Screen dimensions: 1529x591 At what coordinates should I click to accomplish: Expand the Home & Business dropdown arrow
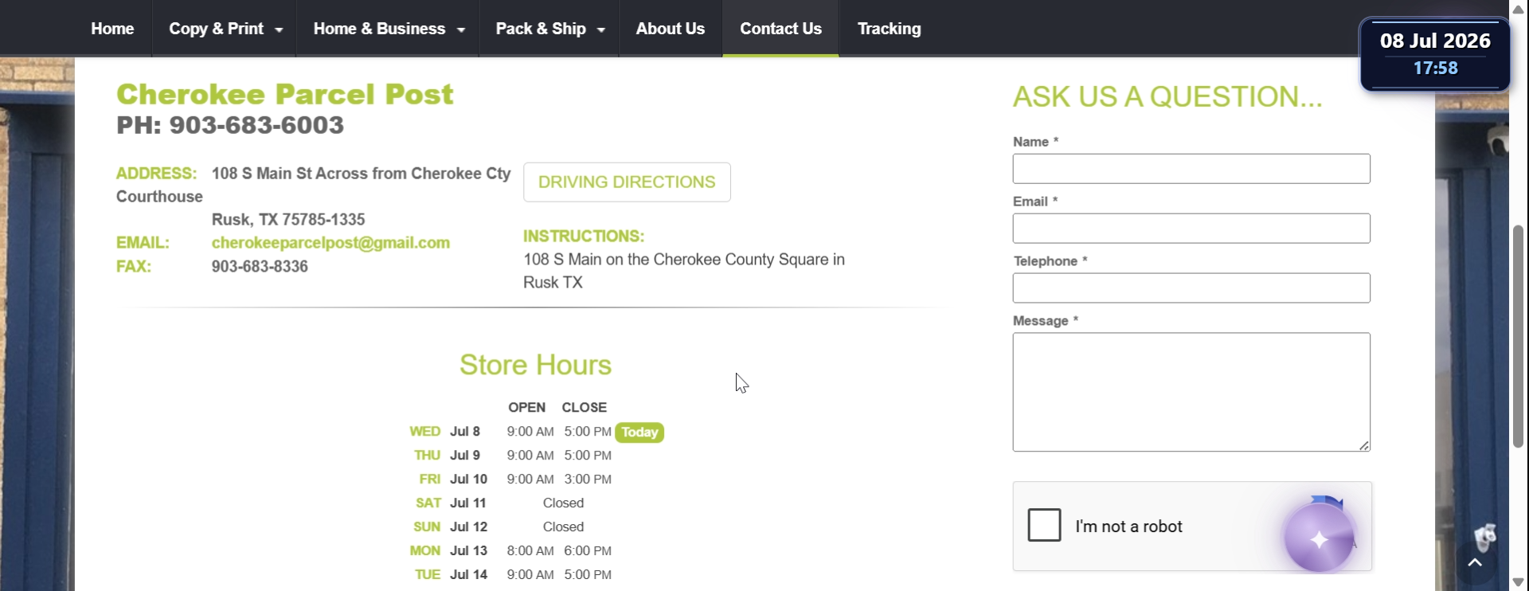pyautogui.click(x=461, y=29)
